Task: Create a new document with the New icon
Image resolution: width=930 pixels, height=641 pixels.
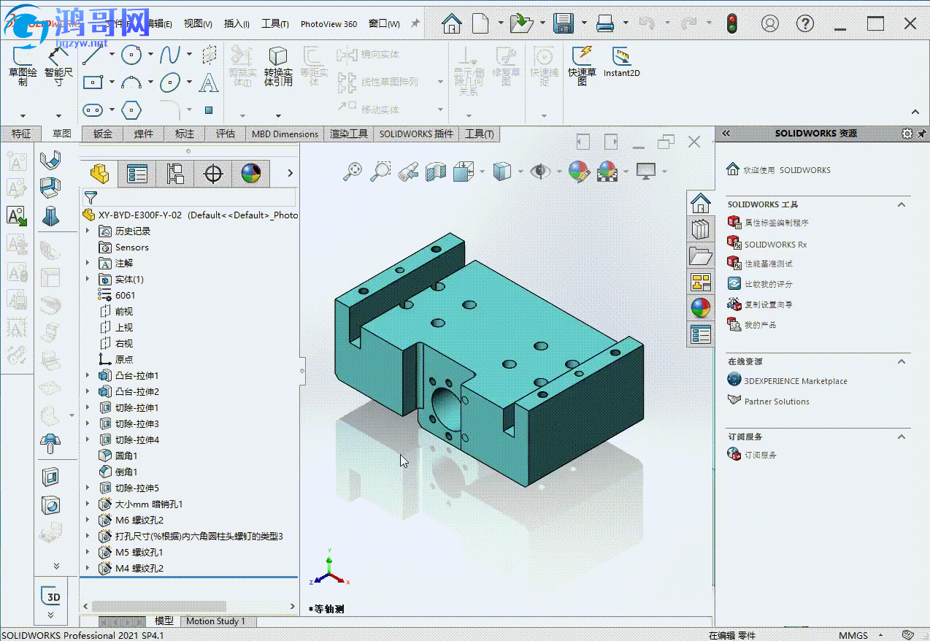Action: pyautogui.click(x=480, y=23)
